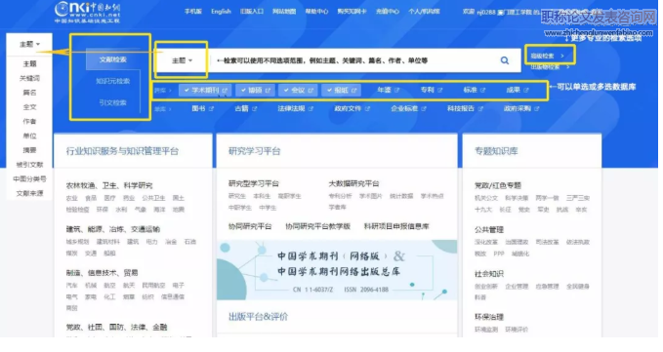The image size is (663, 352).
Task: Open 科研项目申报信息库 link
Action: (396, 226)
